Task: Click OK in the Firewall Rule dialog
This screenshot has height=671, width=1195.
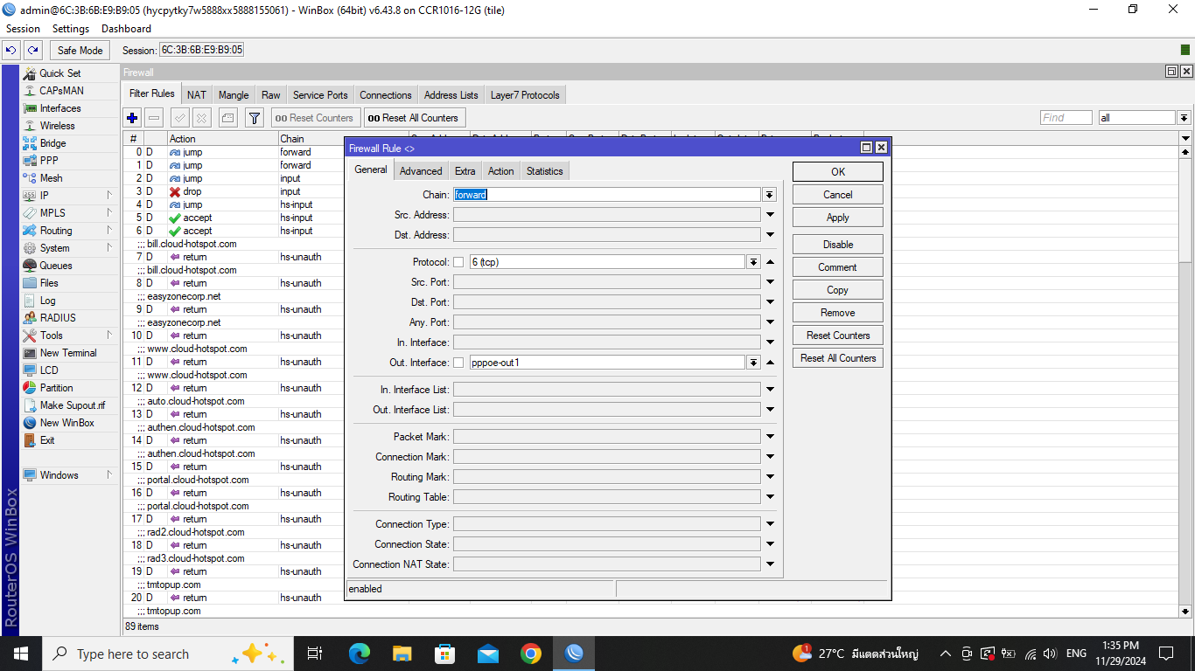Action: [x=838, y=172]
